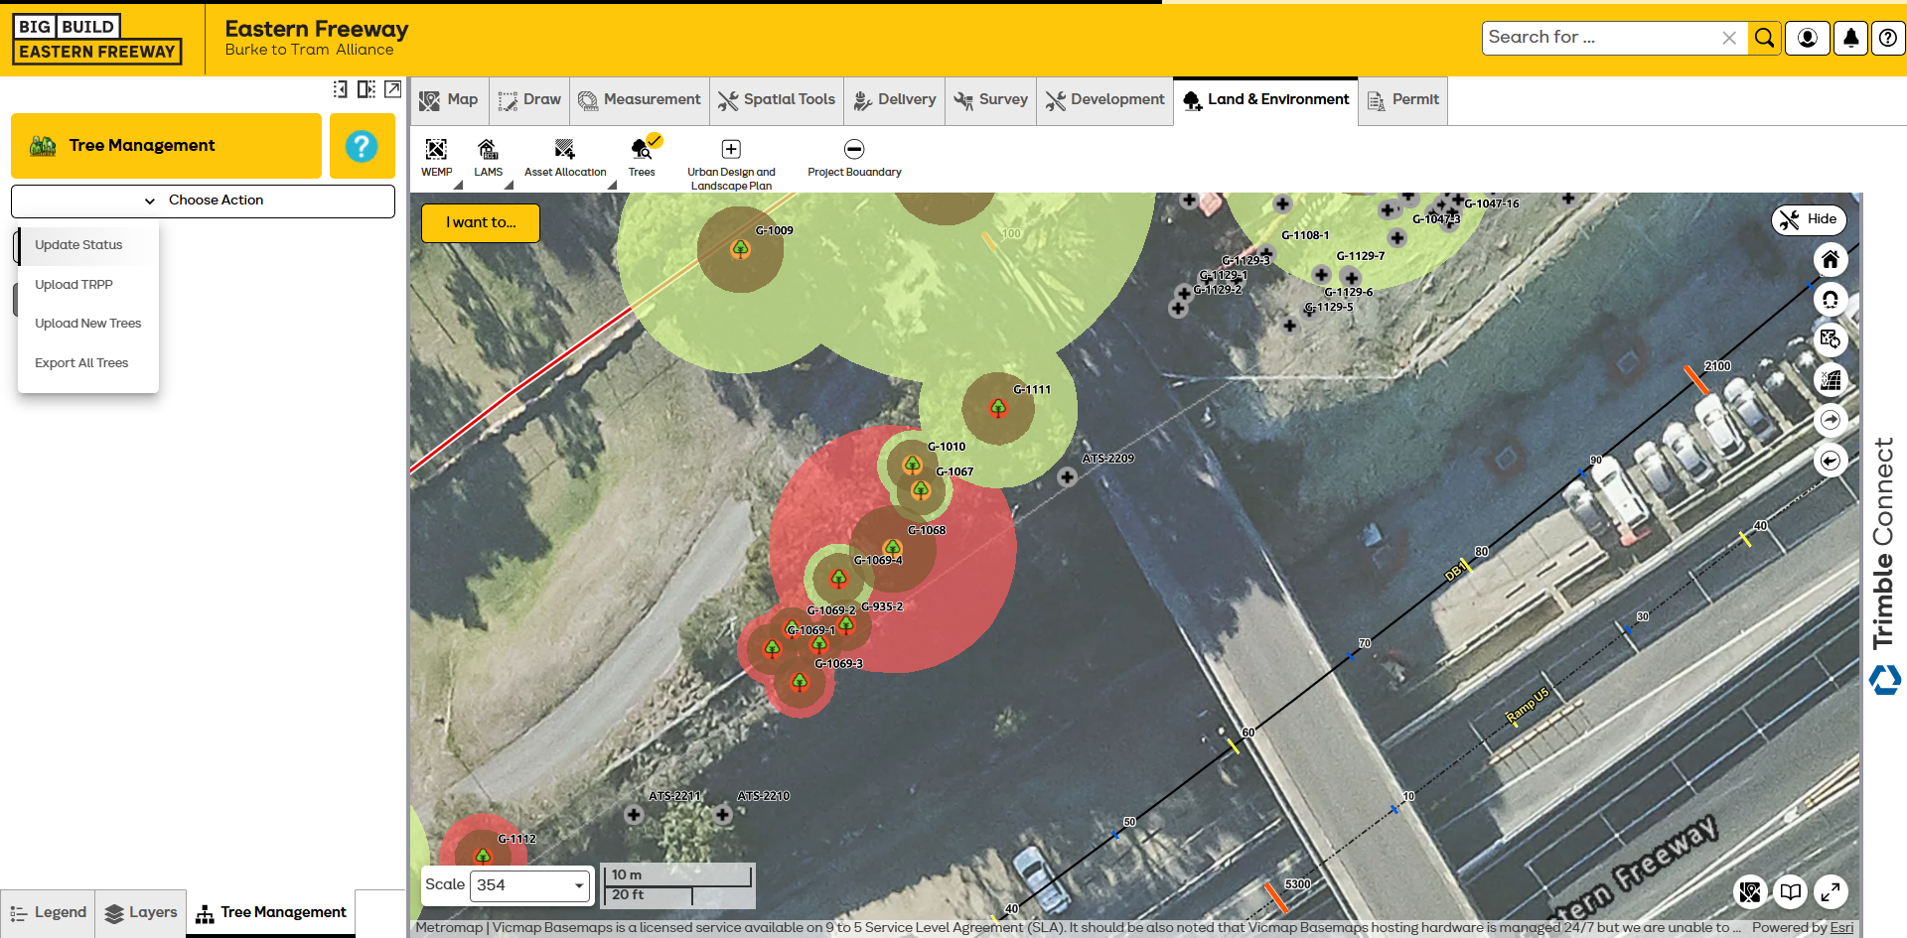Open the Layers panel tab
Viewport: 1907px width, 938px height.
tap(140, 913)
